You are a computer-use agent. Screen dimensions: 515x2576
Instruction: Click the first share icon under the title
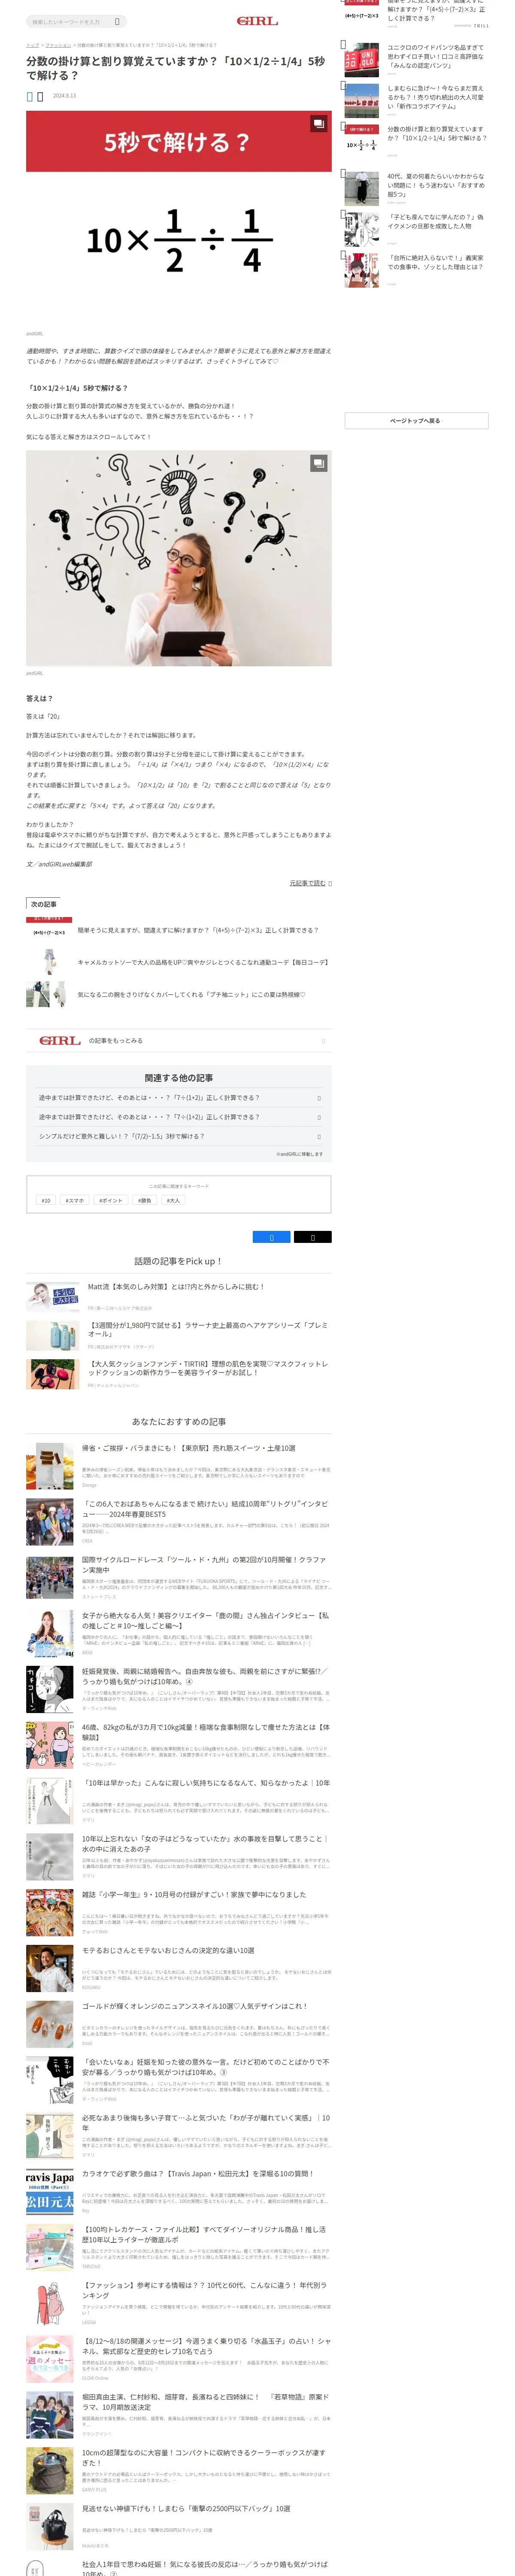[x=29, y=96]
